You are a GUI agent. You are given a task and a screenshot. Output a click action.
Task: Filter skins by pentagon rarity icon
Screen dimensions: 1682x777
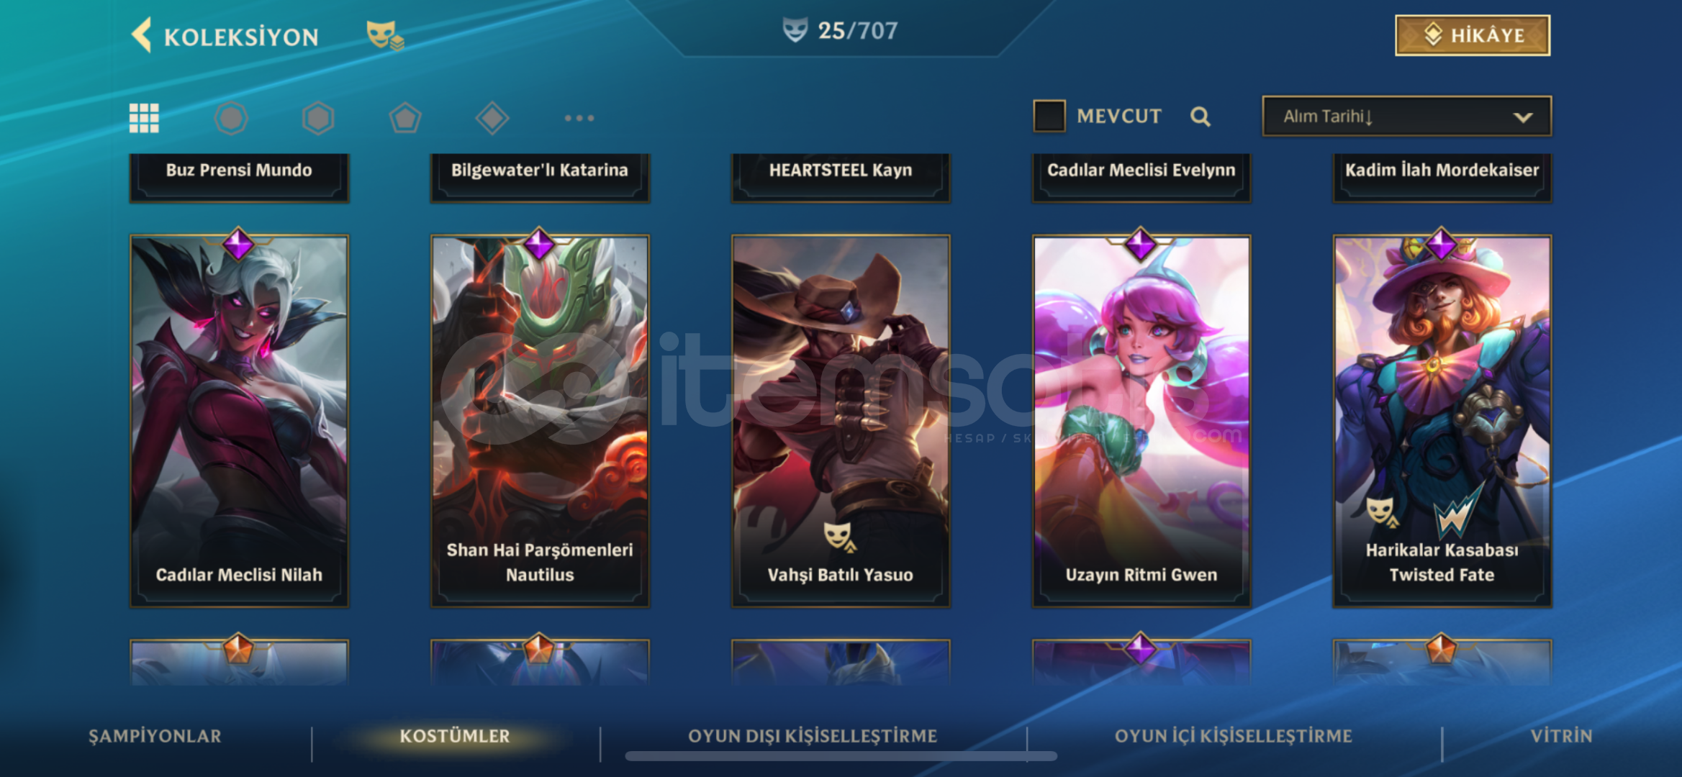click(x=405, y=117)
